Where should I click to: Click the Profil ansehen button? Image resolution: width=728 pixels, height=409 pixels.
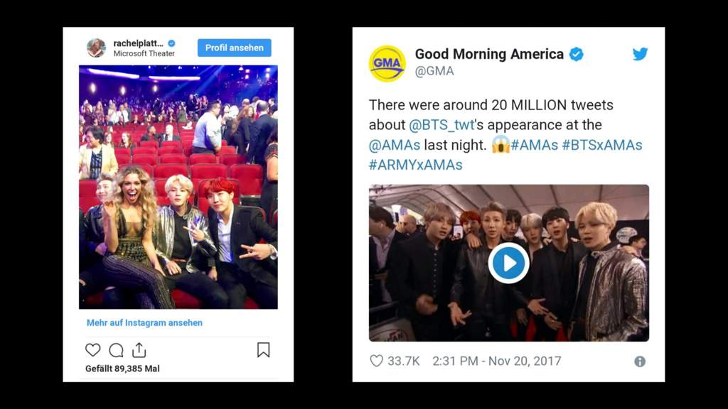[x=235, y=48]
